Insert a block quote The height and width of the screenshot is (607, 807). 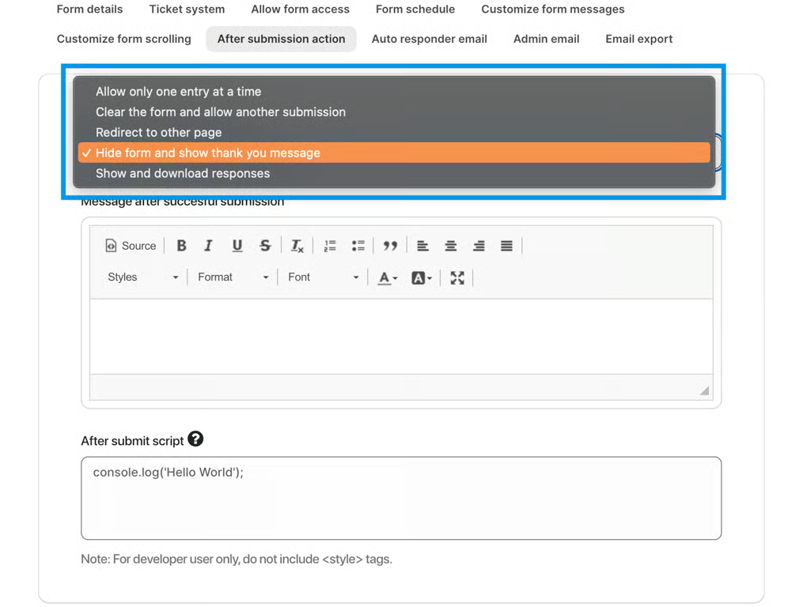pos(390,246)
